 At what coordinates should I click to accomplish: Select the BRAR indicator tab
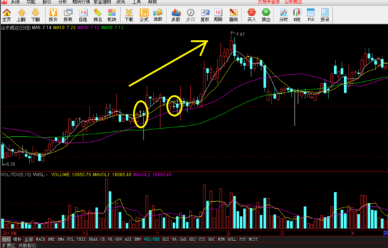(93, 239)
